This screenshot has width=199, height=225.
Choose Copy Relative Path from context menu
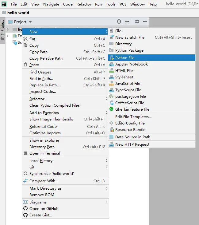click(x=65, y=58)
